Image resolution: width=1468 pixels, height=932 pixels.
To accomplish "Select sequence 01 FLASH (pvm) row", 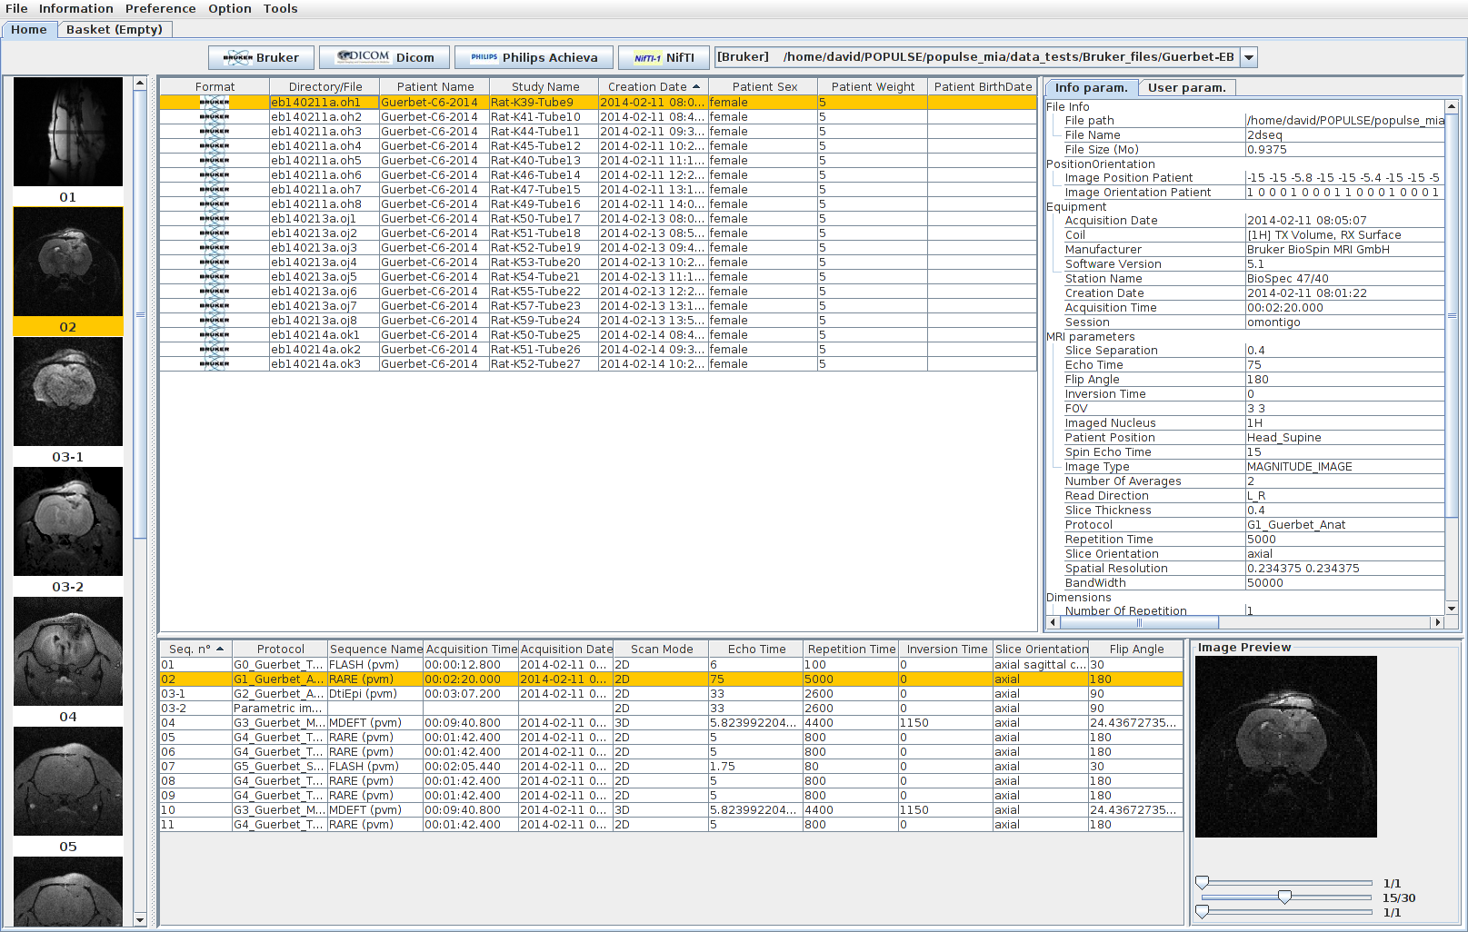I will (672, 664).
